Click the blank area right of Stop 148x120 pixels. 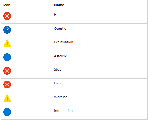pos(104,71)
